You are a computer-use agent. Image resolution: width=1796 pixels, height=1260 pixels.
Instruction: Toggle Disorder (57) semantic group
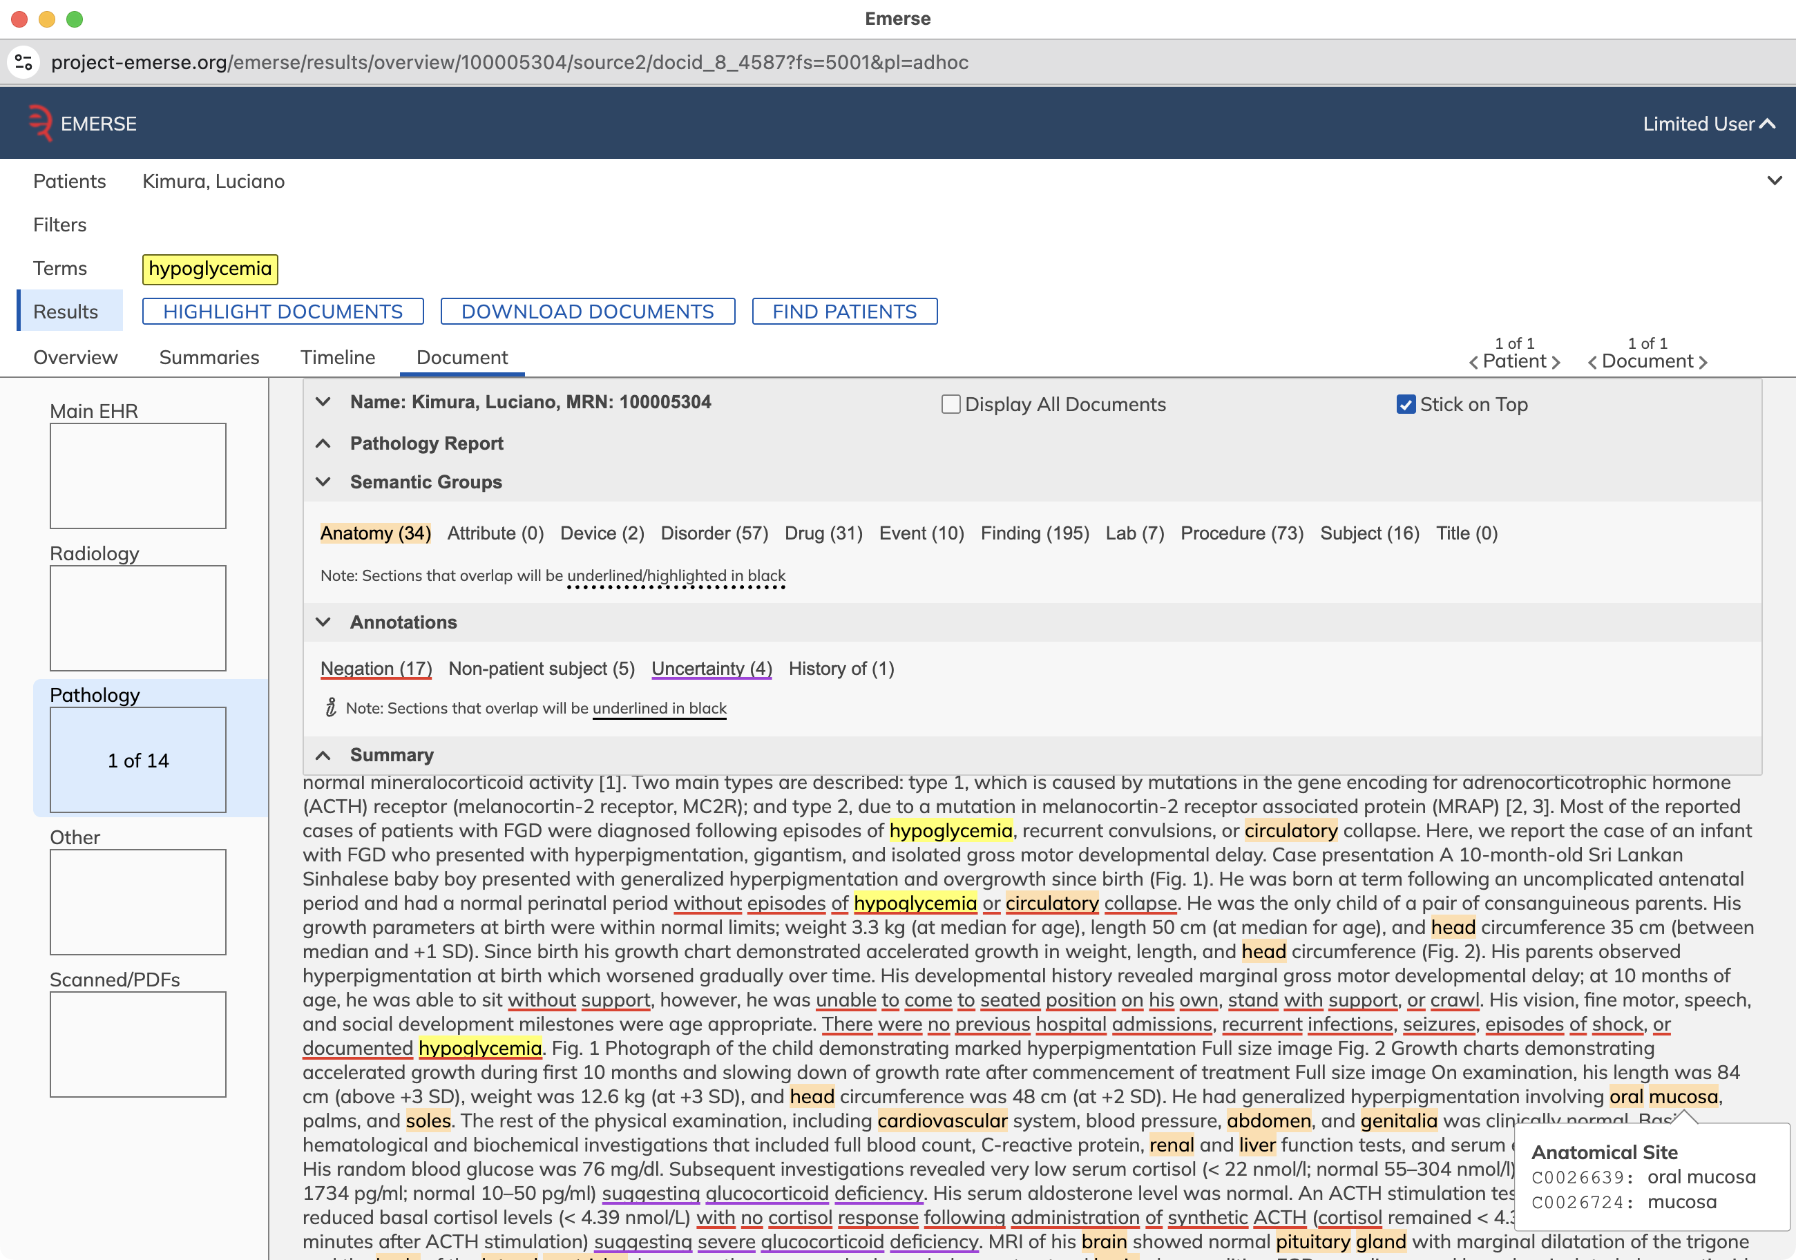click(x=714, y=533)
